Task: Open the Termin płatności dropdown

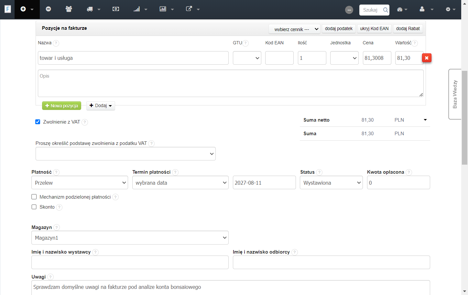Action: click(x=180, y=183)
